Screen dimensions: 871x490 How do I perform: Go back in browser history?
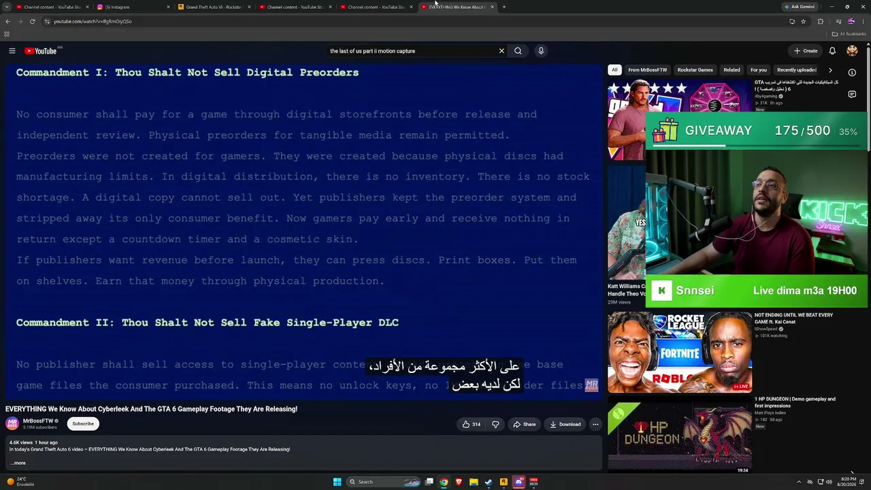point(7,21)
